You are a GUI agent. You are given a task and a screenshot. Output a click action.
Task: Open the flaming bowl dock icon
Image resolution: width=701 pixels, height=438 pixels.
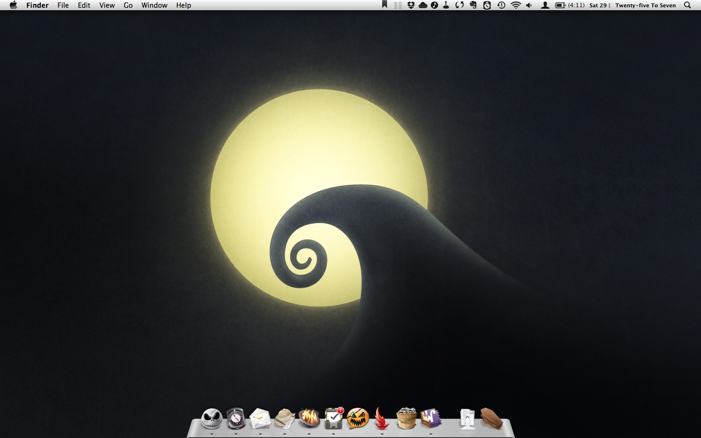(x=309, y=419)
